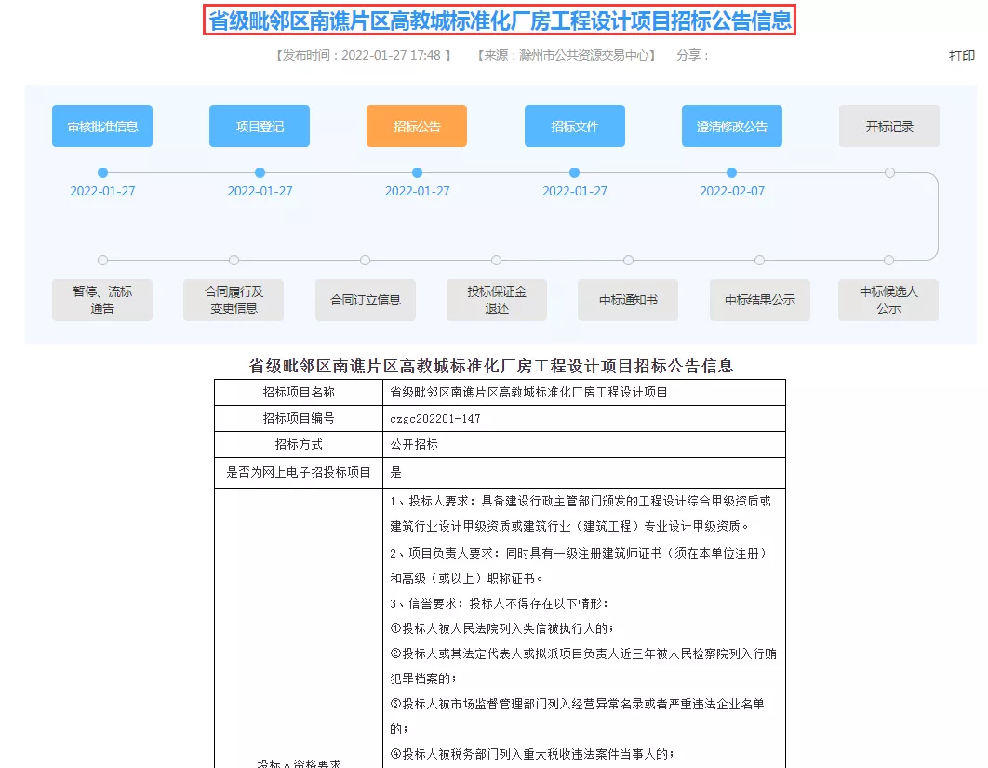
Task: Select the 项目登记 step button
Action: coord(260,127)
